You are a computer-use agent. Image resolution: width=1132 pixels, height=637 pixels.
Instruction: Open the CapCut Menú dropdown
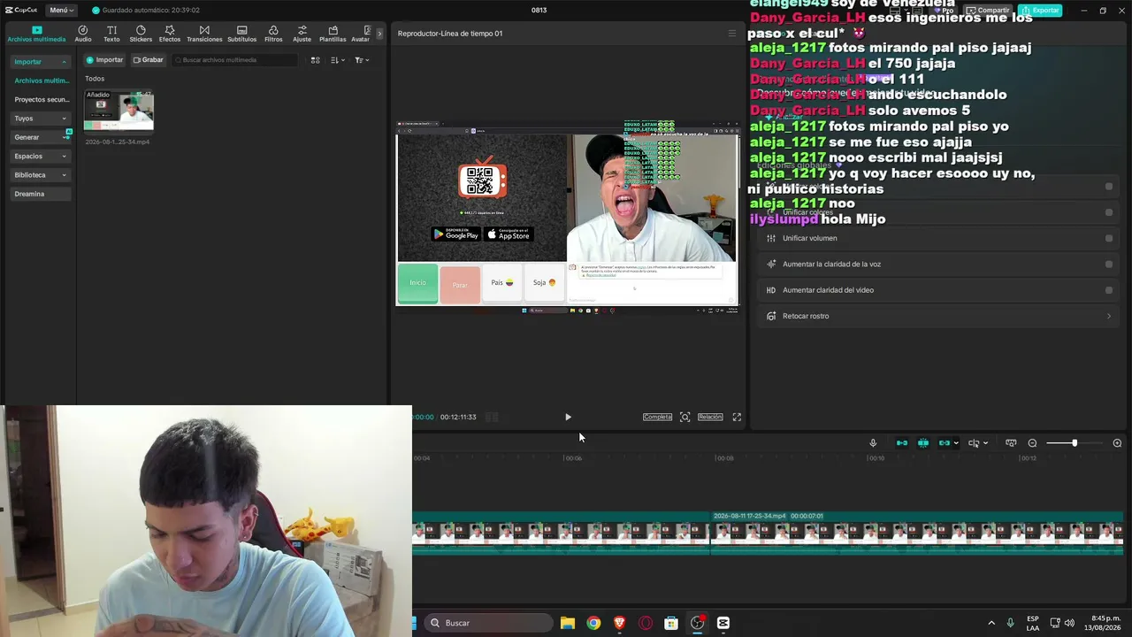[x=60, y=10]
